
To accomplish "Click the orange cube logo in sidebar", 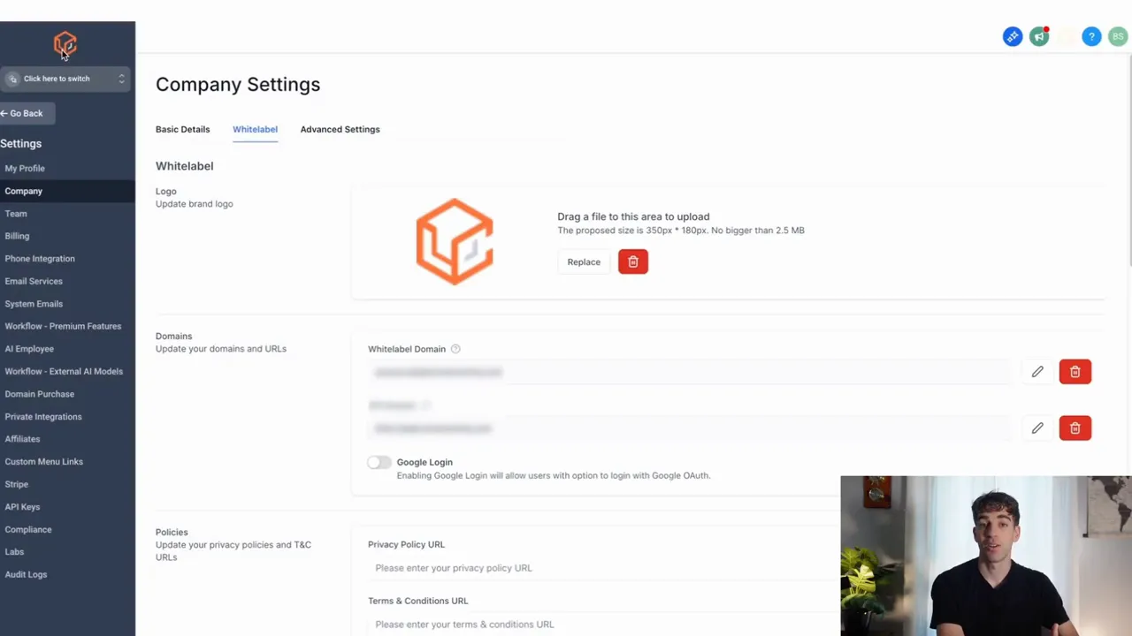I will (65, 43).
